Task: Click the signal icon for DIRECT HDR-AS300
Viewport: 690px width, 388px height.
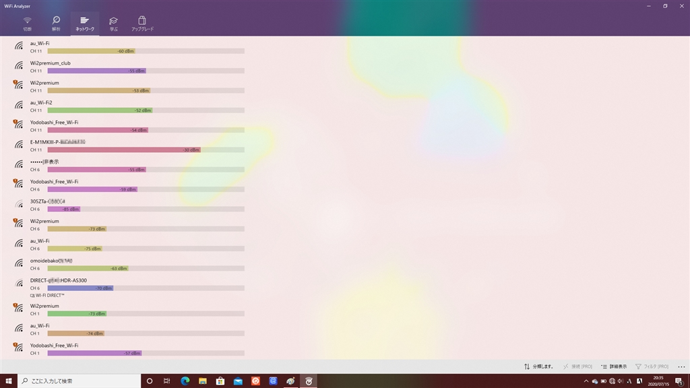Action: coord(18,284)
